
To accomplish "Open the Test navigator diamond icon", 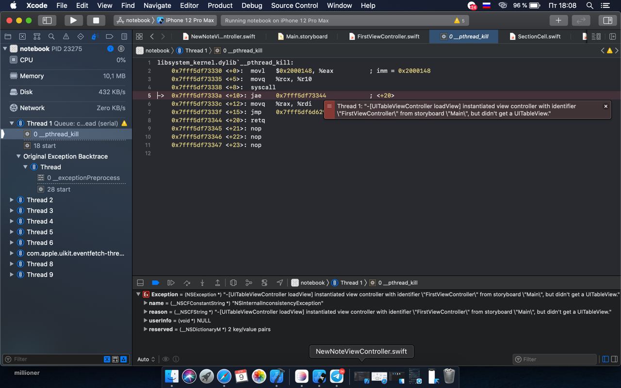I will pyautogui.click(x=81, y=36).
